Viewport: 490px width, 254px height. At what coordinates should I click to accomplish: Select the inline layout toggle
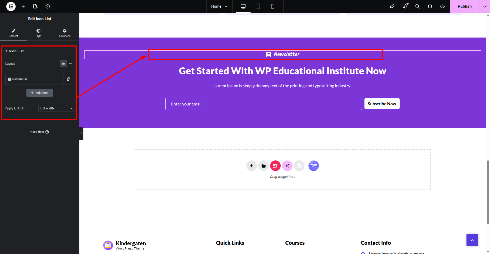pos(71,64)
